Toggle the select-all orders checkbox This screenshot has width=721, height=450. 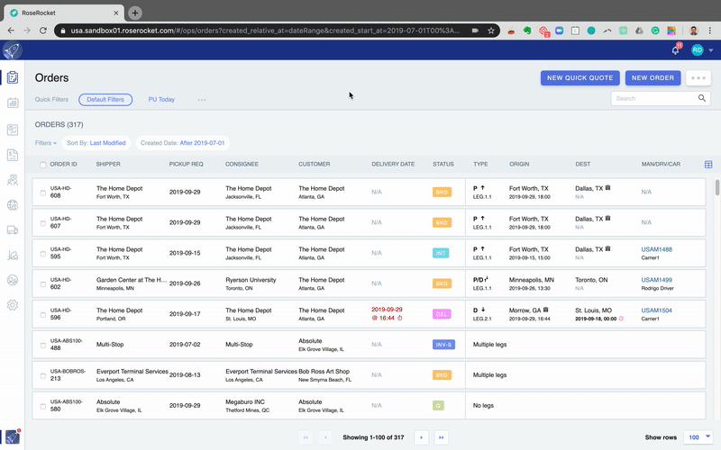tap(42, 165)
